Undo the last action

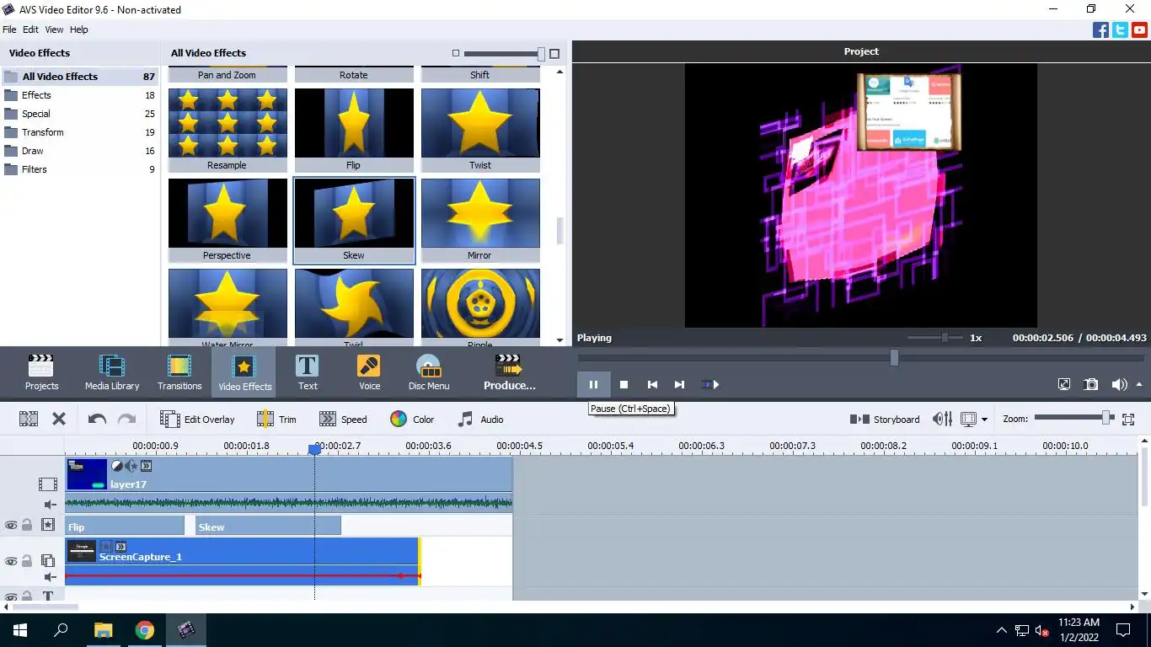(97, 419)
